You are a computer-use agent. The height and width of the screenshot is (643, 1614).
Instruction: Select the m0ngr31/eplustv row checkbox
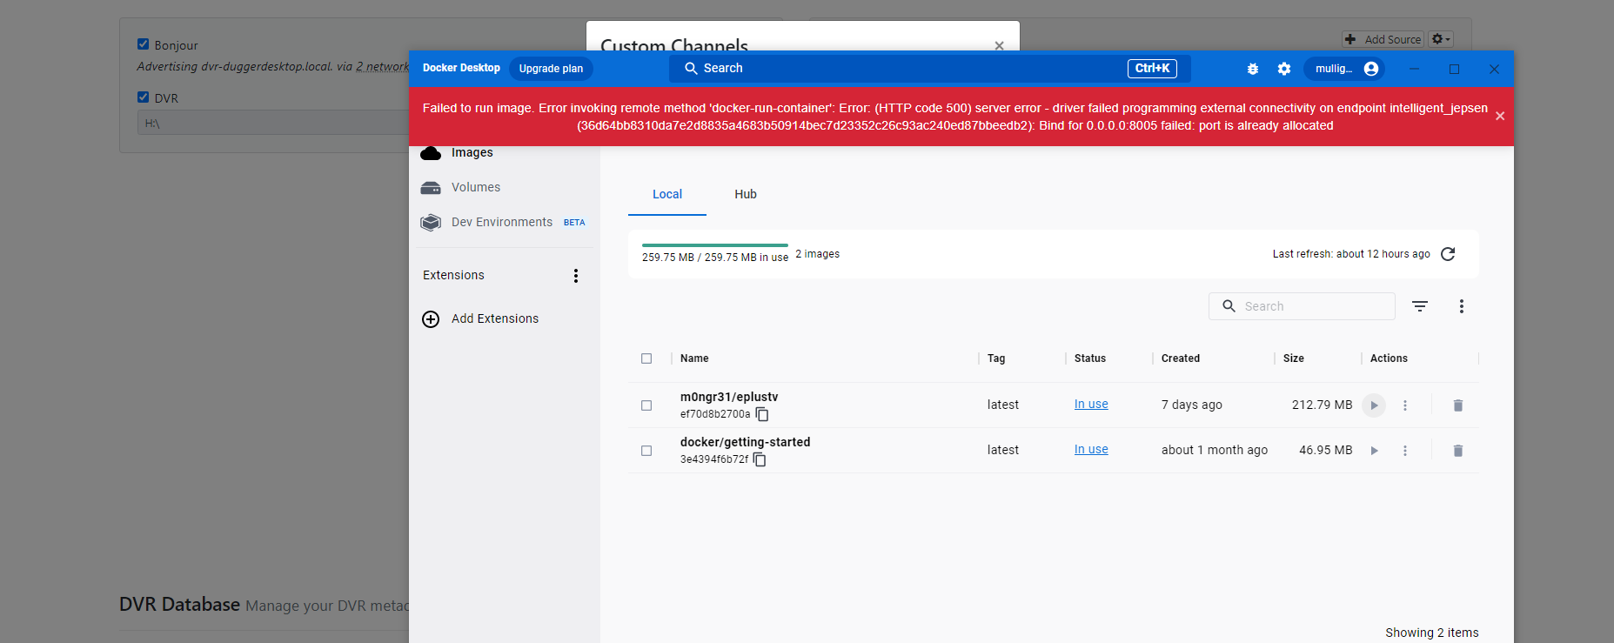pos(646,405)
